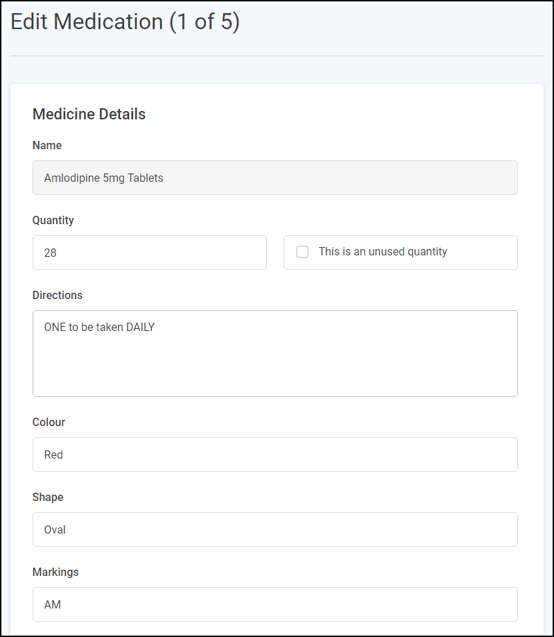The height and width of the screenshot is (637, 554).
Task: Click the Colour field label
Action: click(x=49, y=423)
